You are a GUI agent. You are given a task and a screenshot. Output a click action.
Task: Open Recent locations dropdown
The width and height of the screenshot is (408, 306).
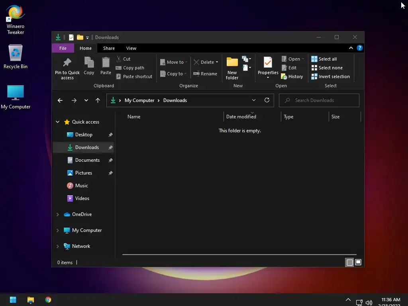tap(86, 100)
